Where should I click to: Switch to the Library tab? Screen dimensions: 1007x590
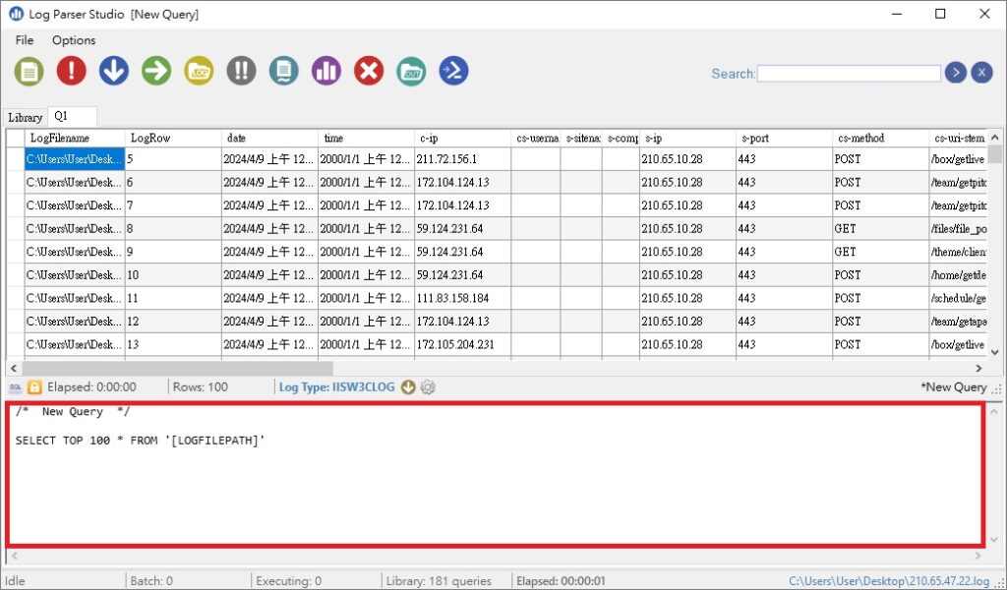coord(26,117)
